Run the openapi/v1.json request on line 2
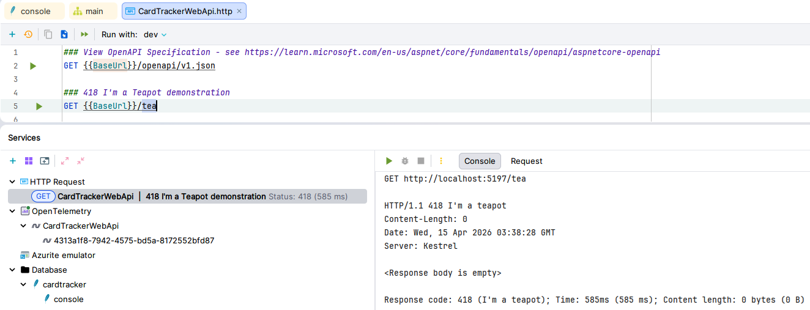810x310 pixels. tap(33, 65)
